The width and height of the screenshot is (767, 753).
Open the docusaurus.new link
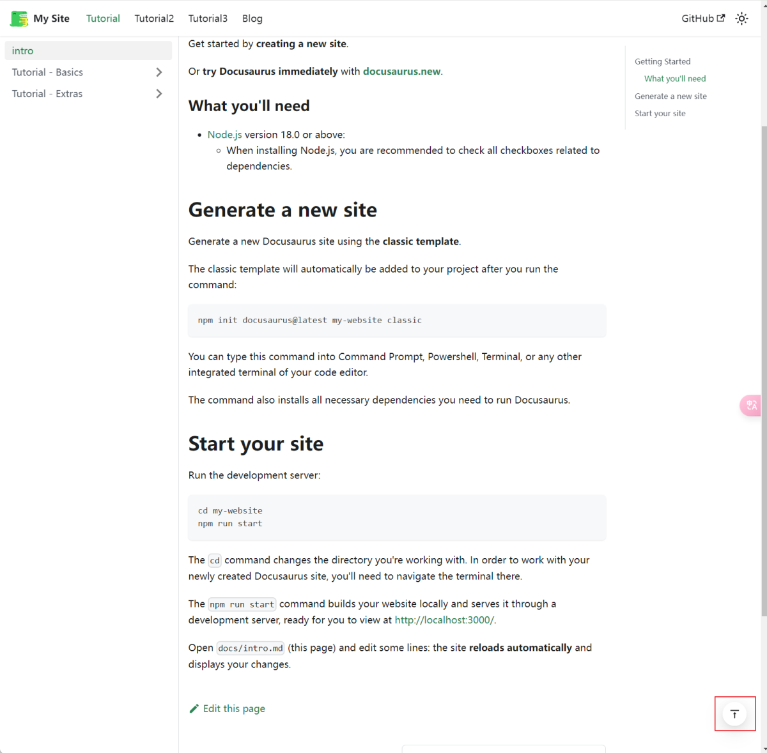(402, 71)
